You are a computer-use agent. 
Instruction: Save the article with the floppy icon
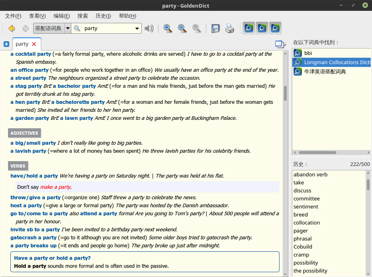tap(215, 28)
